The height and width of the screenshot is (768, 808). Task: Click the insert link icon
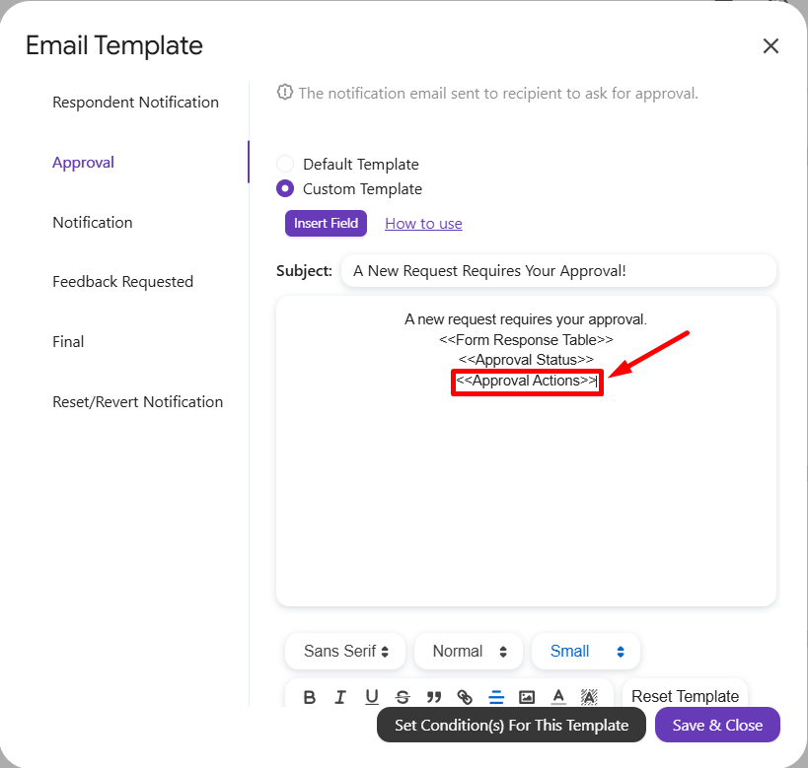[x=465, y=697]
